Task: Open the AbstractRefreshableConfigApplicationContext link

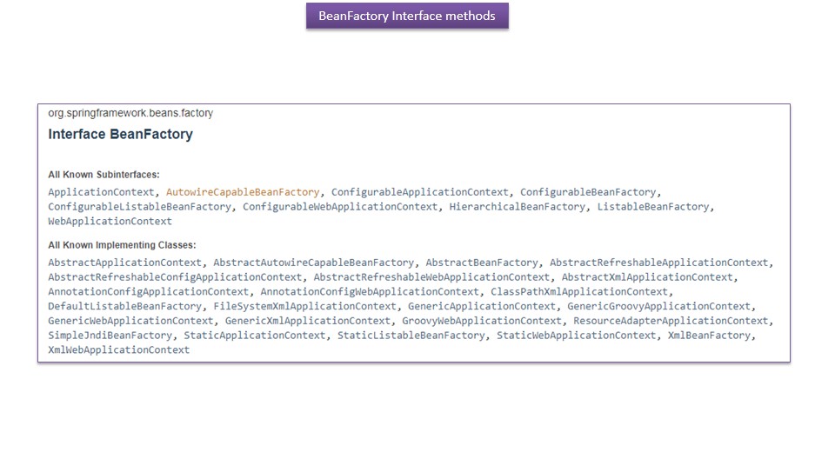Action: (175, 277)
